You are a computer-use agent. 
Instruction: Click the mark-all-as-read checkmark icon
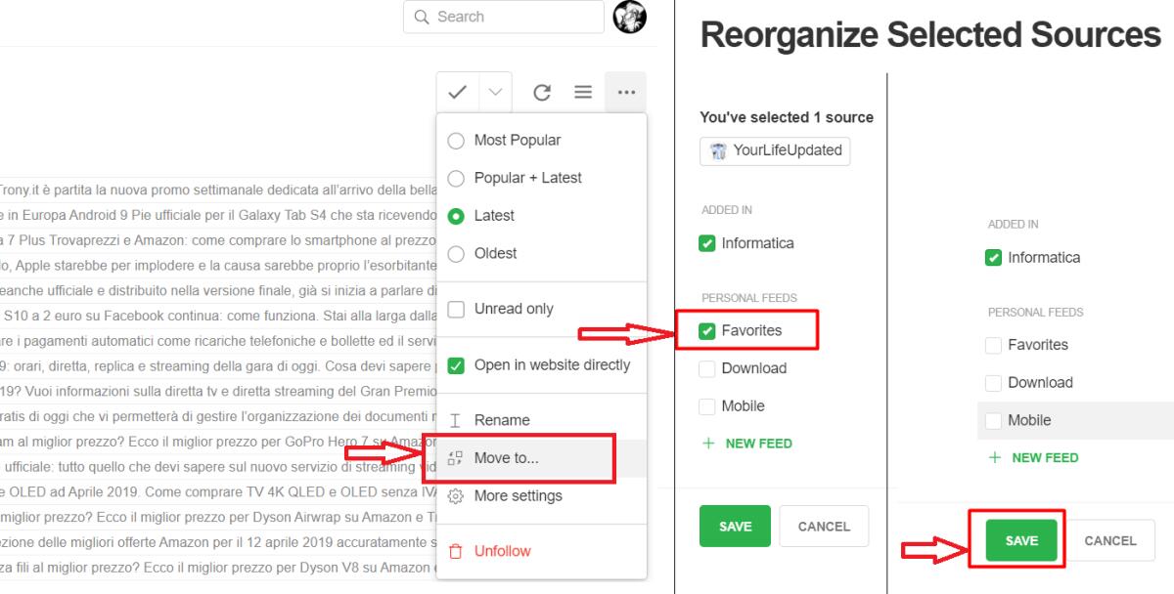tap(457, 91)
